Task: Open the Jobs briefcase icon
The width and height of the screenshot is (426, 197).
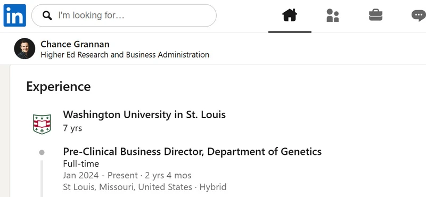Action: coord(376,15)
